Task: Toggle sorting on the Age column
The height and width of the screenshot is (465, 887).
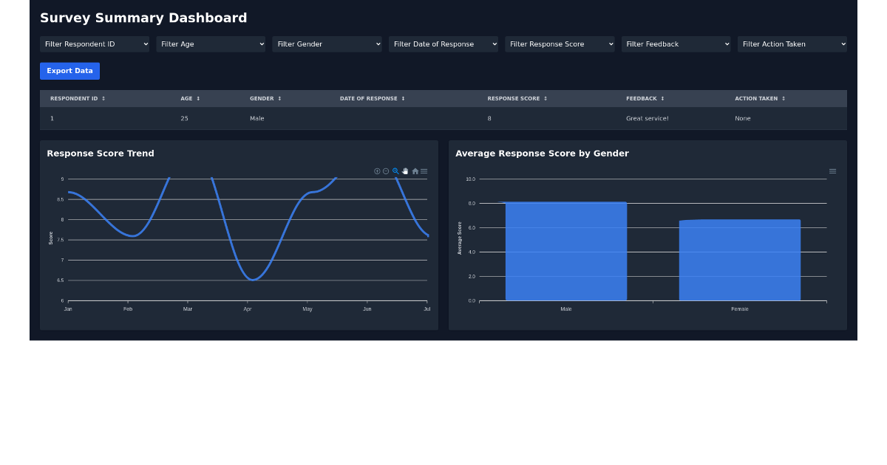Action: click(x=199, y=98)
